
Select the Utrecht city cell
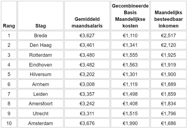(x=41, y=114)
